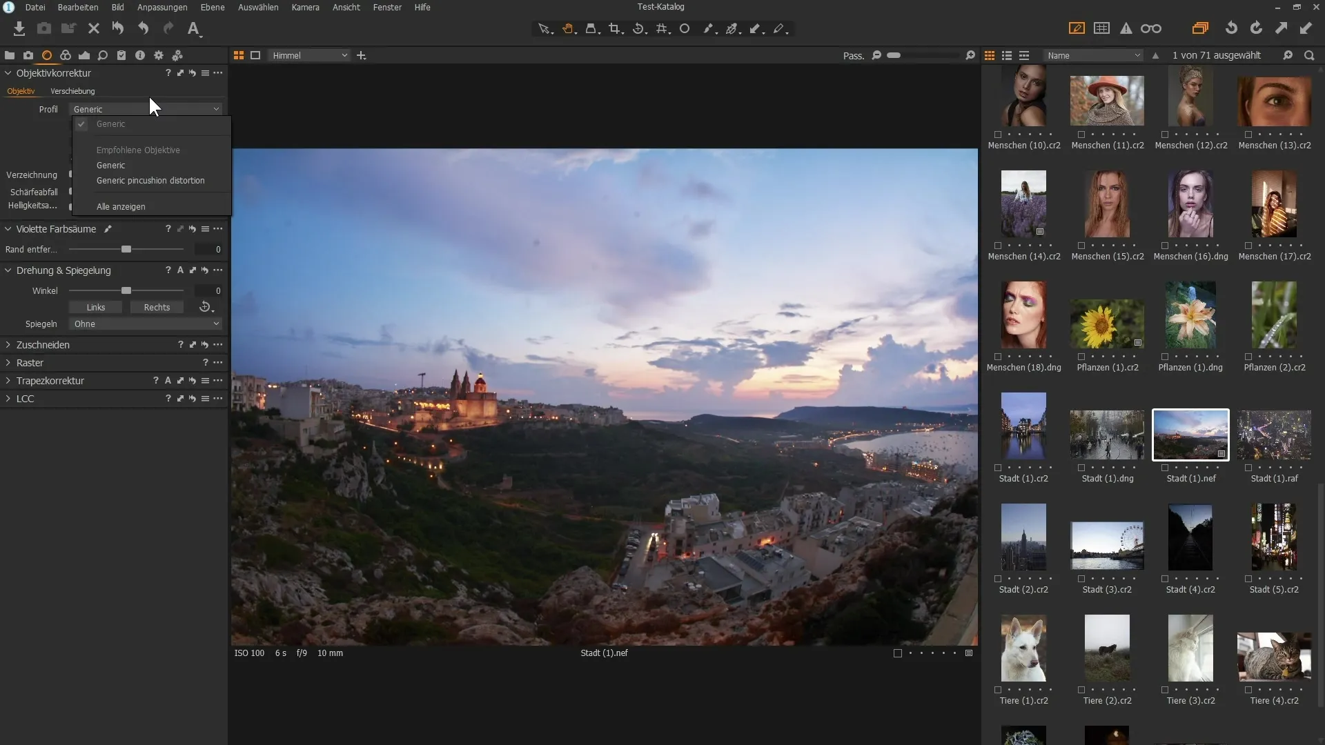
Task: Toggle the exposure warning triangle icon
Action: (1126, 28)
